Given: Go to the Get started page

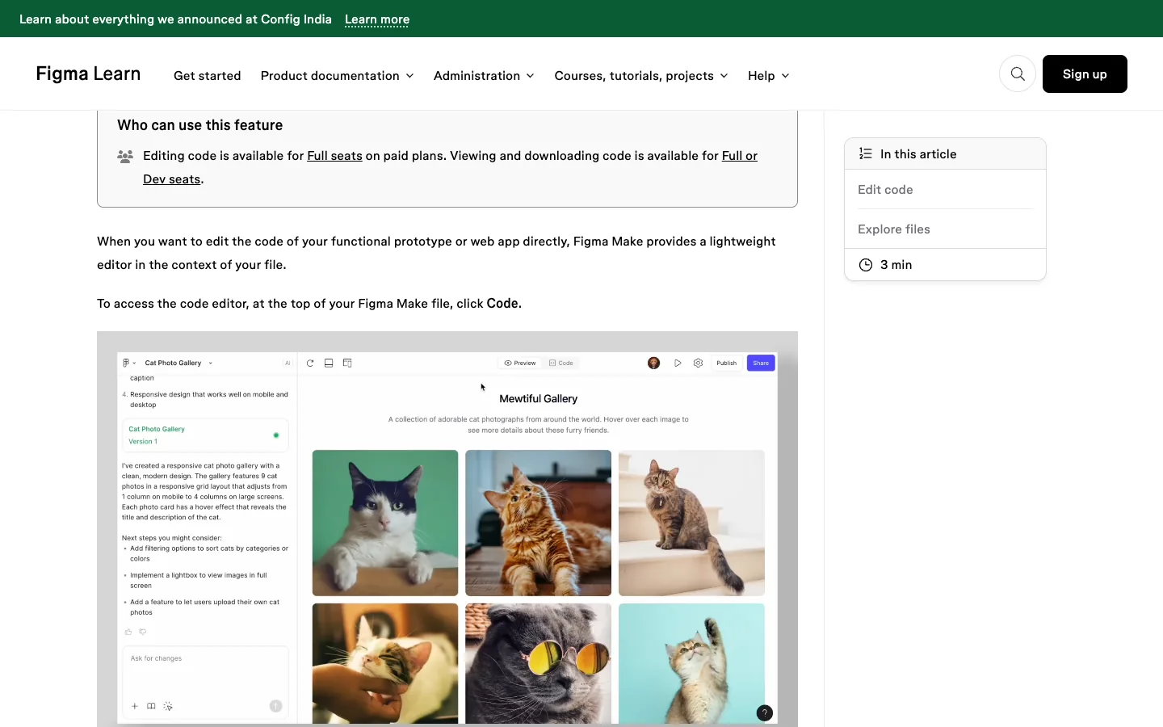Looking at the screenshot, I should (x=208, y=76).
